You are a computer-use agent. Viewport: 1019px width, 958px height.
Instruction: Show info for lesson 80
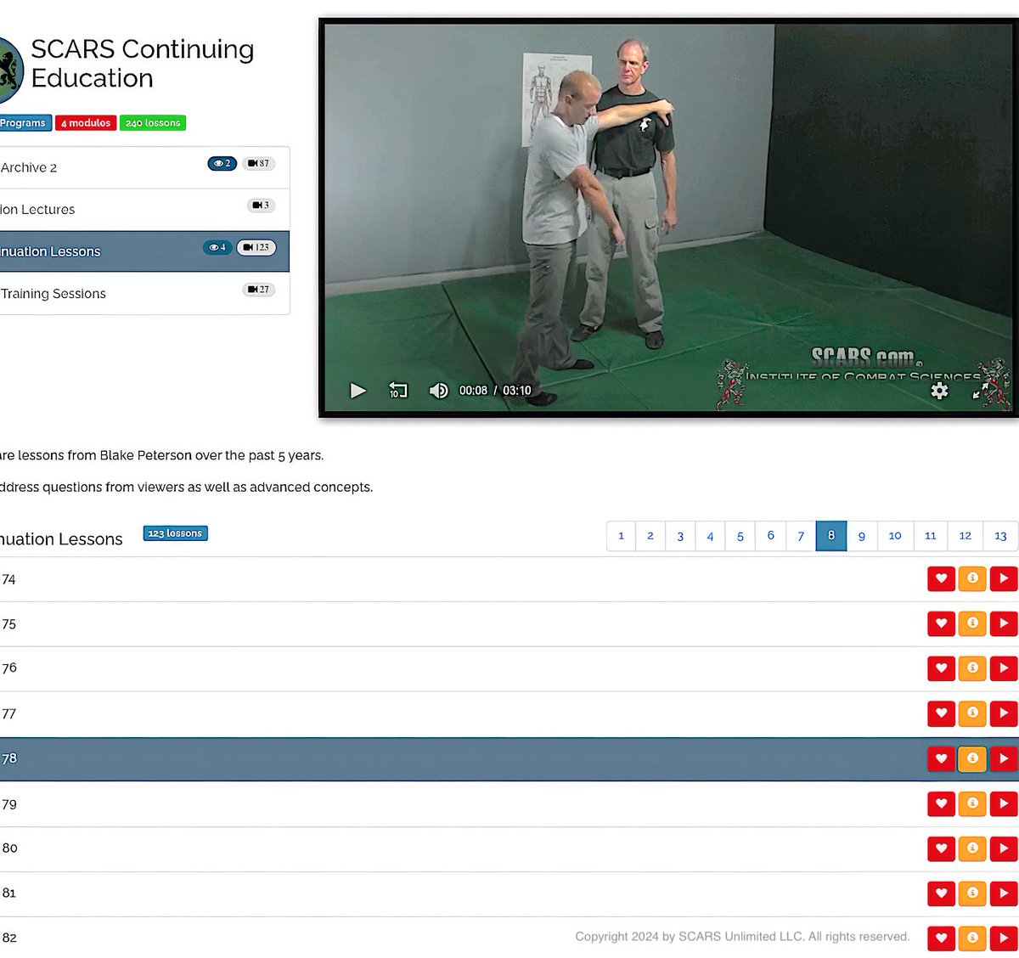972,848
